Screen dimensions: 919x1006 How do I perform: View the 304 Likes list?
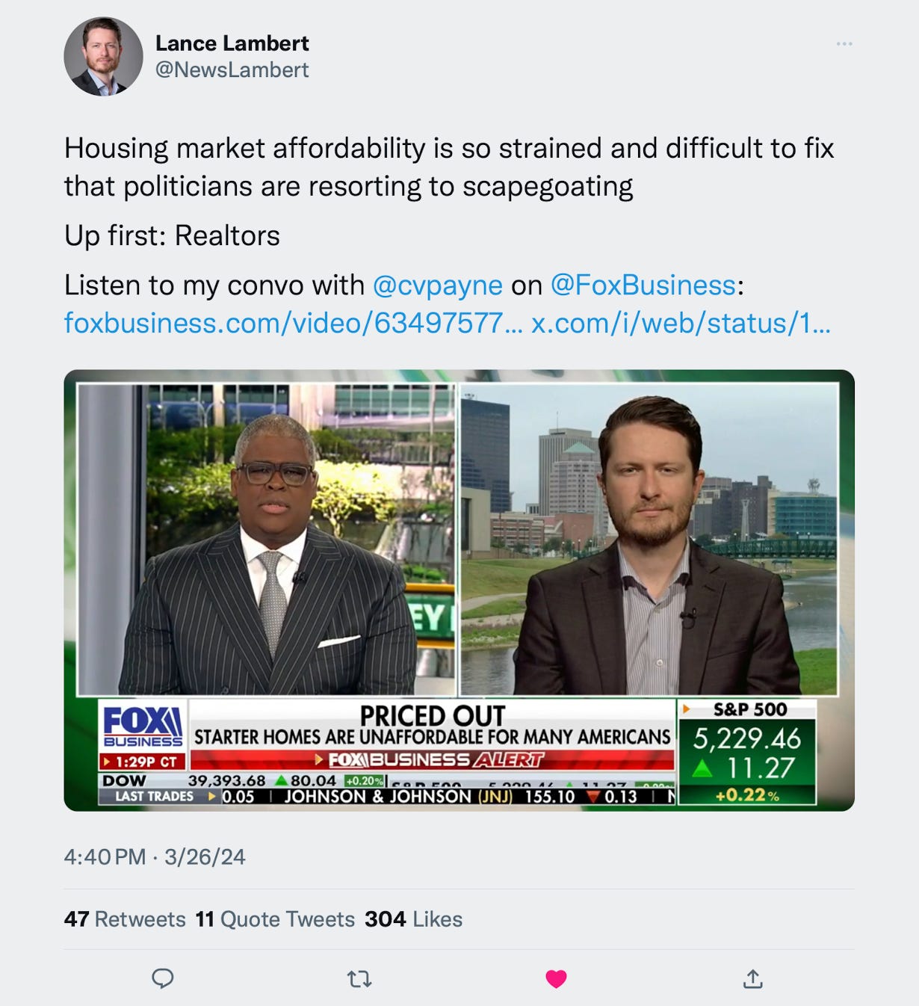point(413,919)
